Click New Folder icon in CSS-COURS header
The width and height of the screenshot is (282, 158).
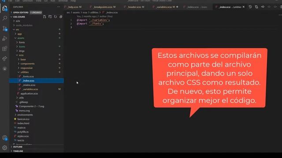click(x=50, y=17)
